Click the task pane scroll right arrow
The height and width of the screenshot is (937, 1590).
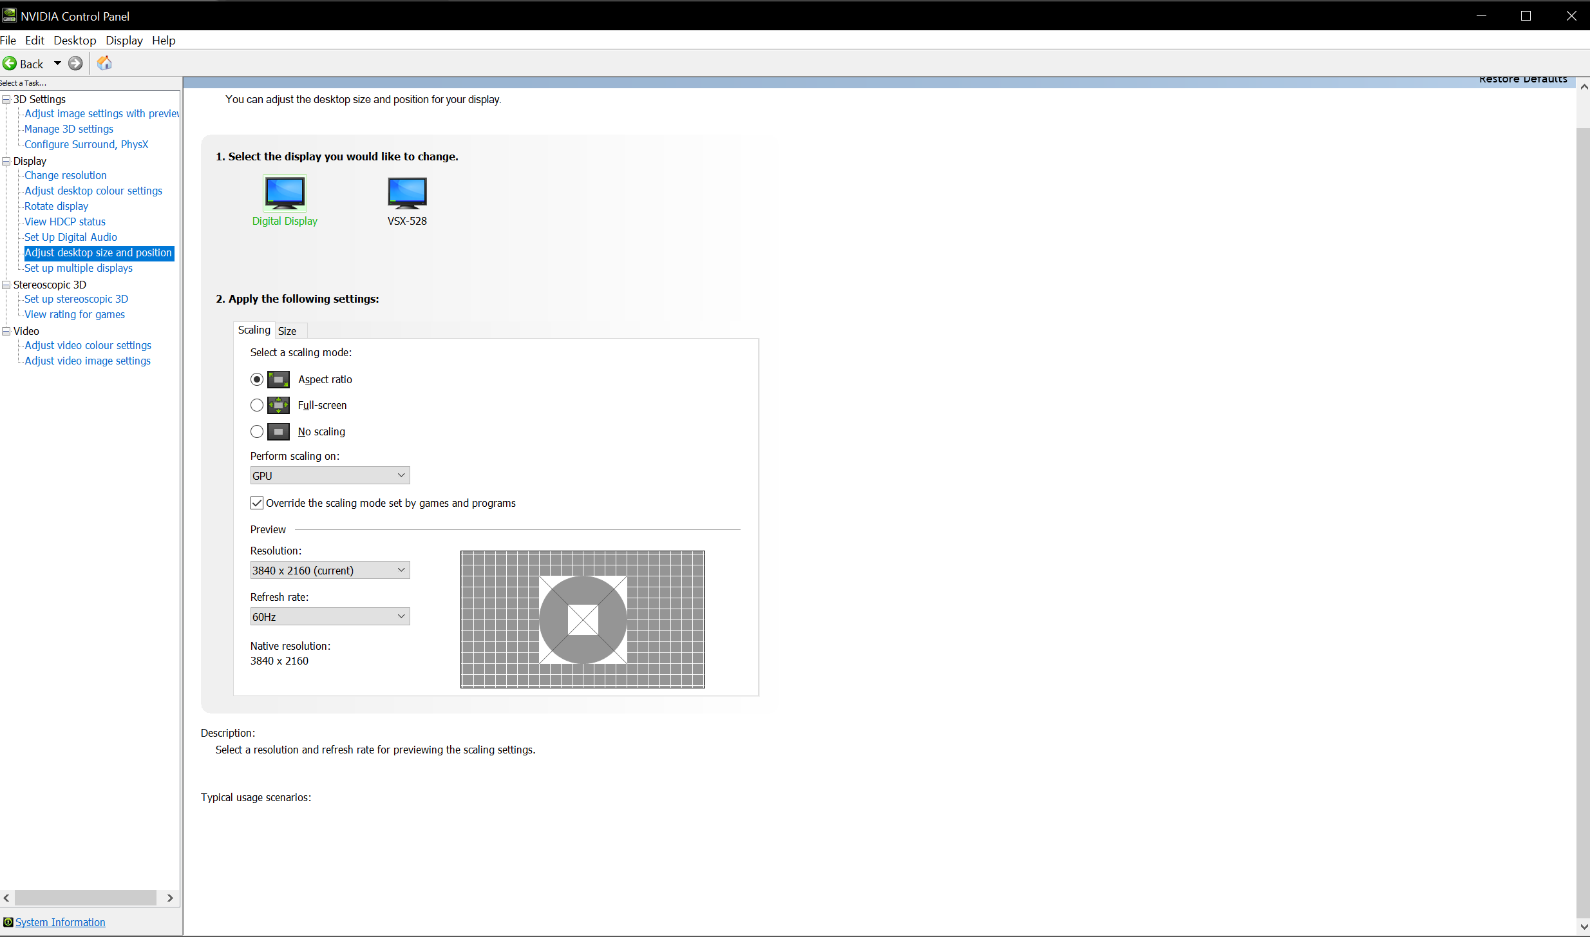170,898
